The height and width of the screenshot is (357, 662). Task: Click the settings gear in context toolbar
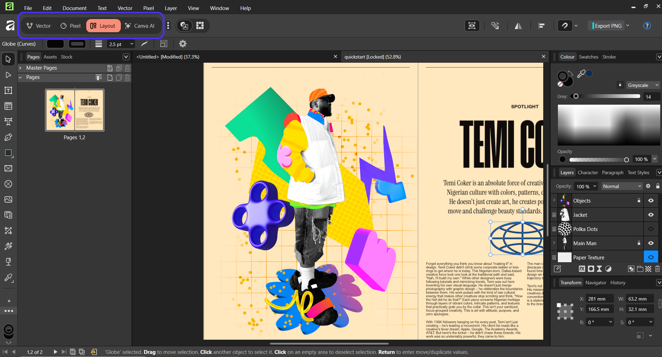182,44
